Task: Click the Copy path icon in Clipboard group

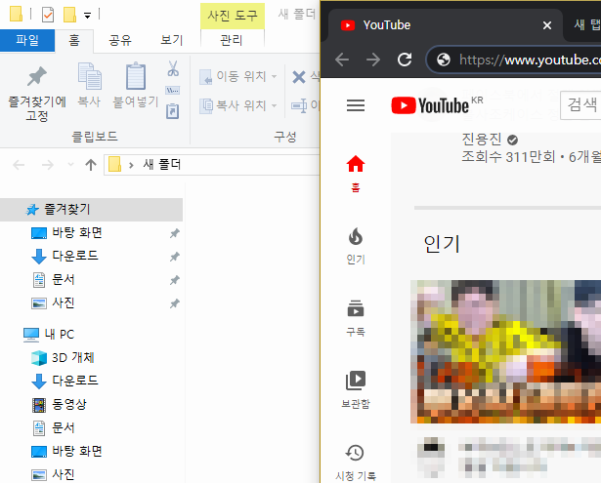Action: pyautogui.click(x=172, y=91)
